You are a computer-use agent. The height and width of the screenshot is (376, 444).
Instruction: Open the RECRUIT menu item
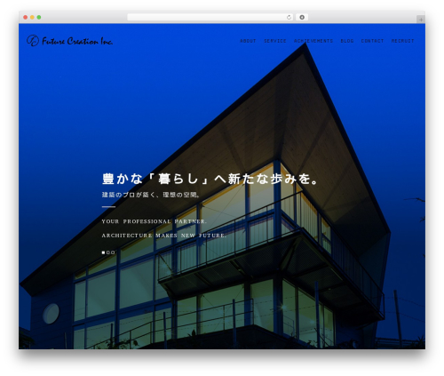tap(402, 41)
